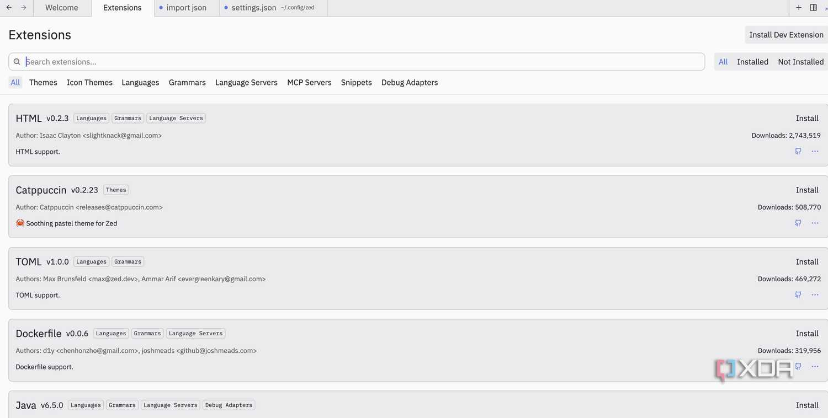Open more options for Catppuccin extension

point(815,223)
